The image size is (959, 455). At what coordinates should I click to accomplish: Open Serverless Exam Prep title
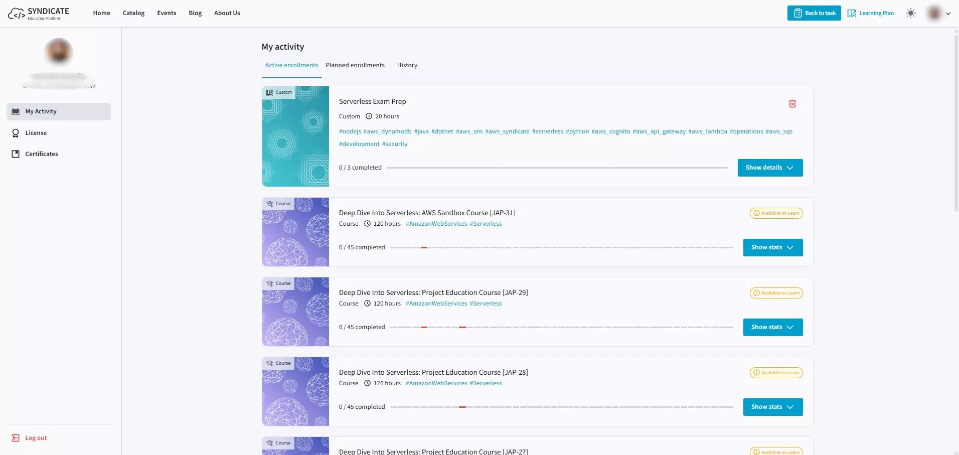coord(373,101)
